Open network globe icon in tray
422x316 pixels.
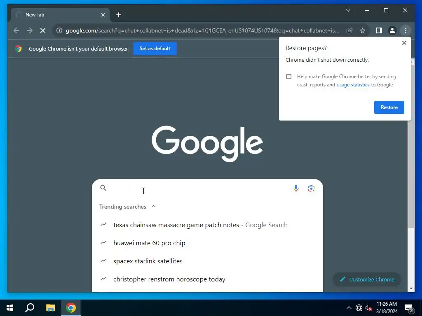[359, 308]
